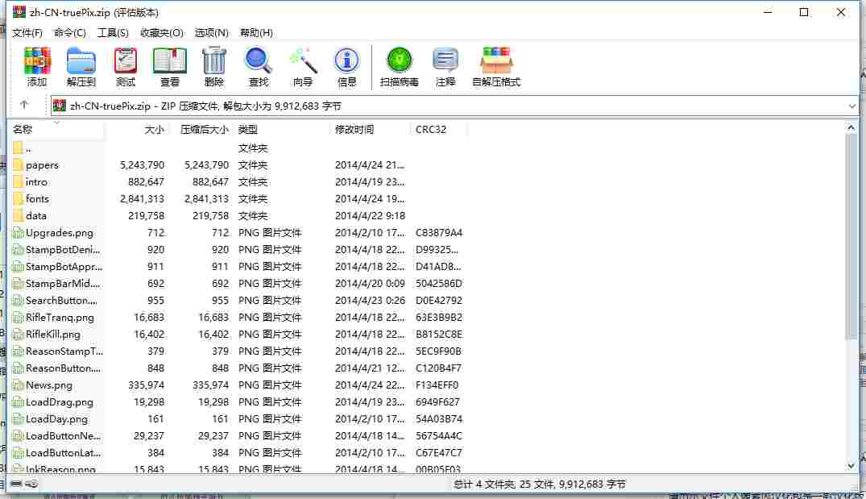Viewport: 866px width, 499px height.
Task: Click the disk icon in status bar
Action: click(x=17, y=484)
